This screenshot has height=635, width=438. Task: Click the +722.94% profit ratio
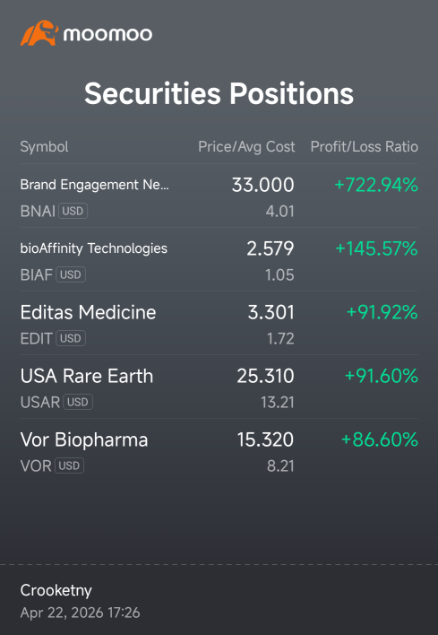pyautogui.click(x=376, y=185)
